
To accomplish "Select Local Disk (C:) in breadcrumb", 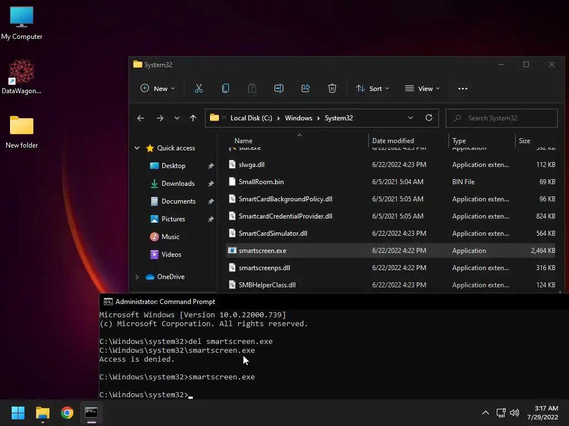I will (x=251, y=118).
